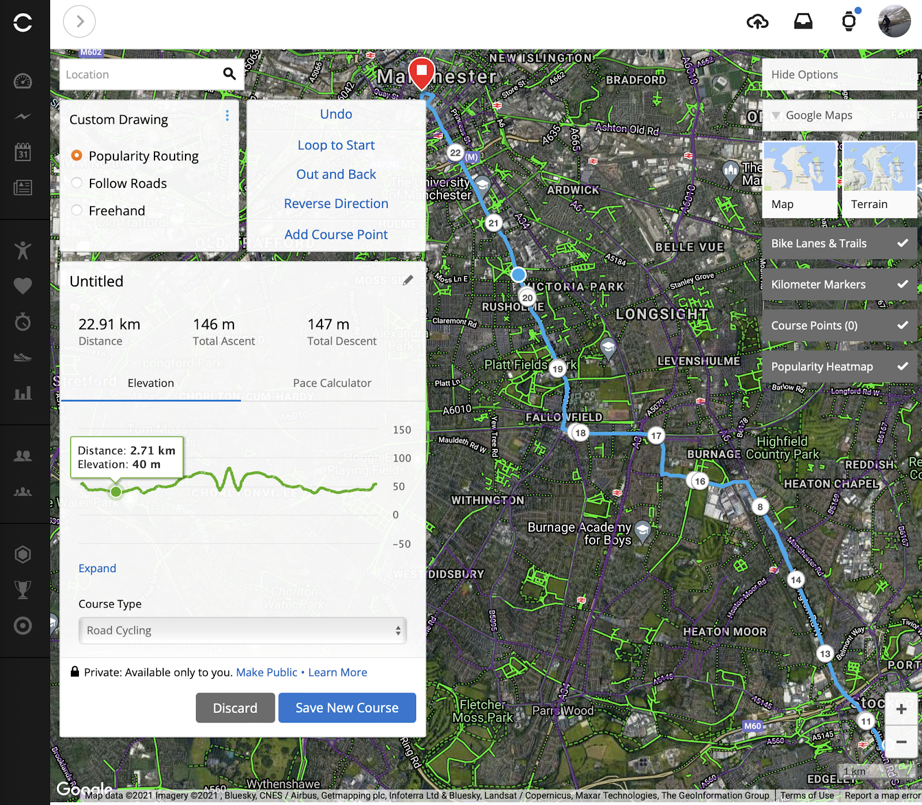Switch to the Elevation tab
922x805 pixels.
pos(151,383)
